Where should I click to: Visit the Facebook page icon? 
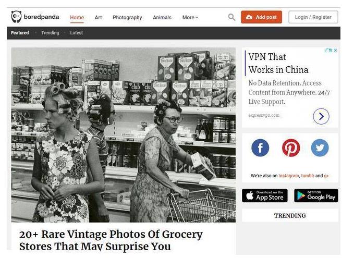pyautogui.click(x=260, y=148)
